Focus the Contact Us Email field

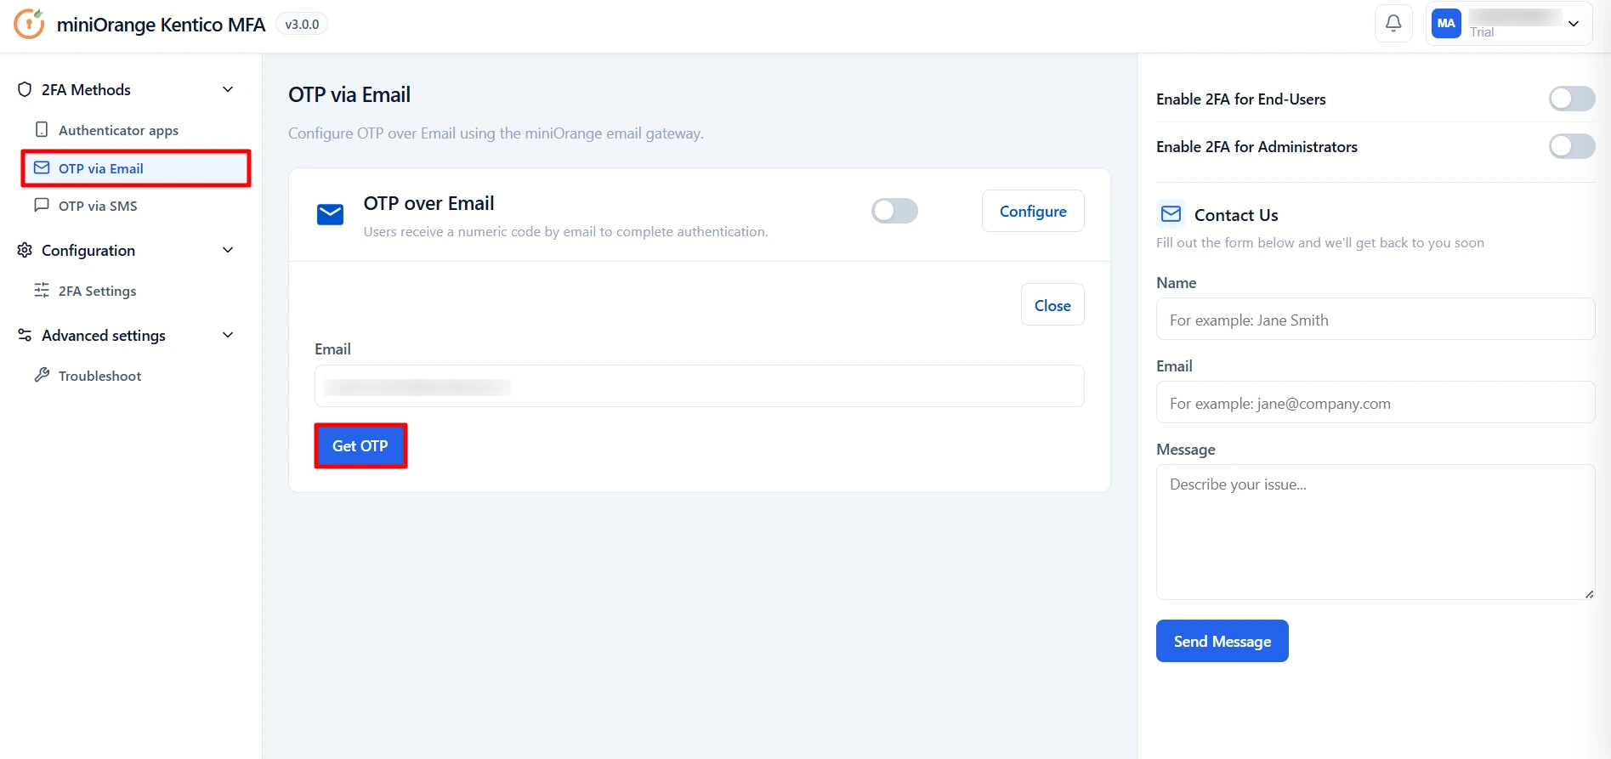coord(1376,402)
